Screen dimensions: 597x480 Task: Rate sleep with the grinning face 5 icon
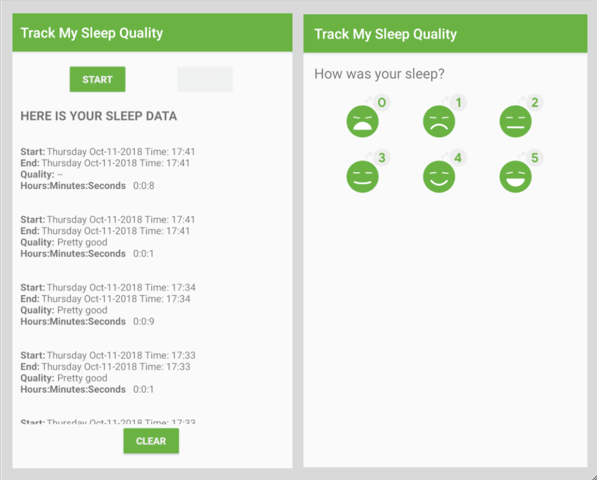(515, 177)
